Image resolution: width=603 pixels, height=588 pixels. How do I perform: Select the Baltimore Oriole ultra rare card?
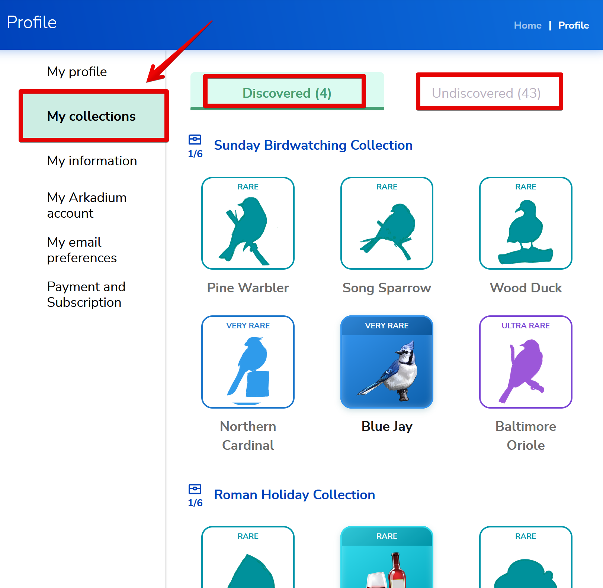pyautogui.click(x=526, y=362)
